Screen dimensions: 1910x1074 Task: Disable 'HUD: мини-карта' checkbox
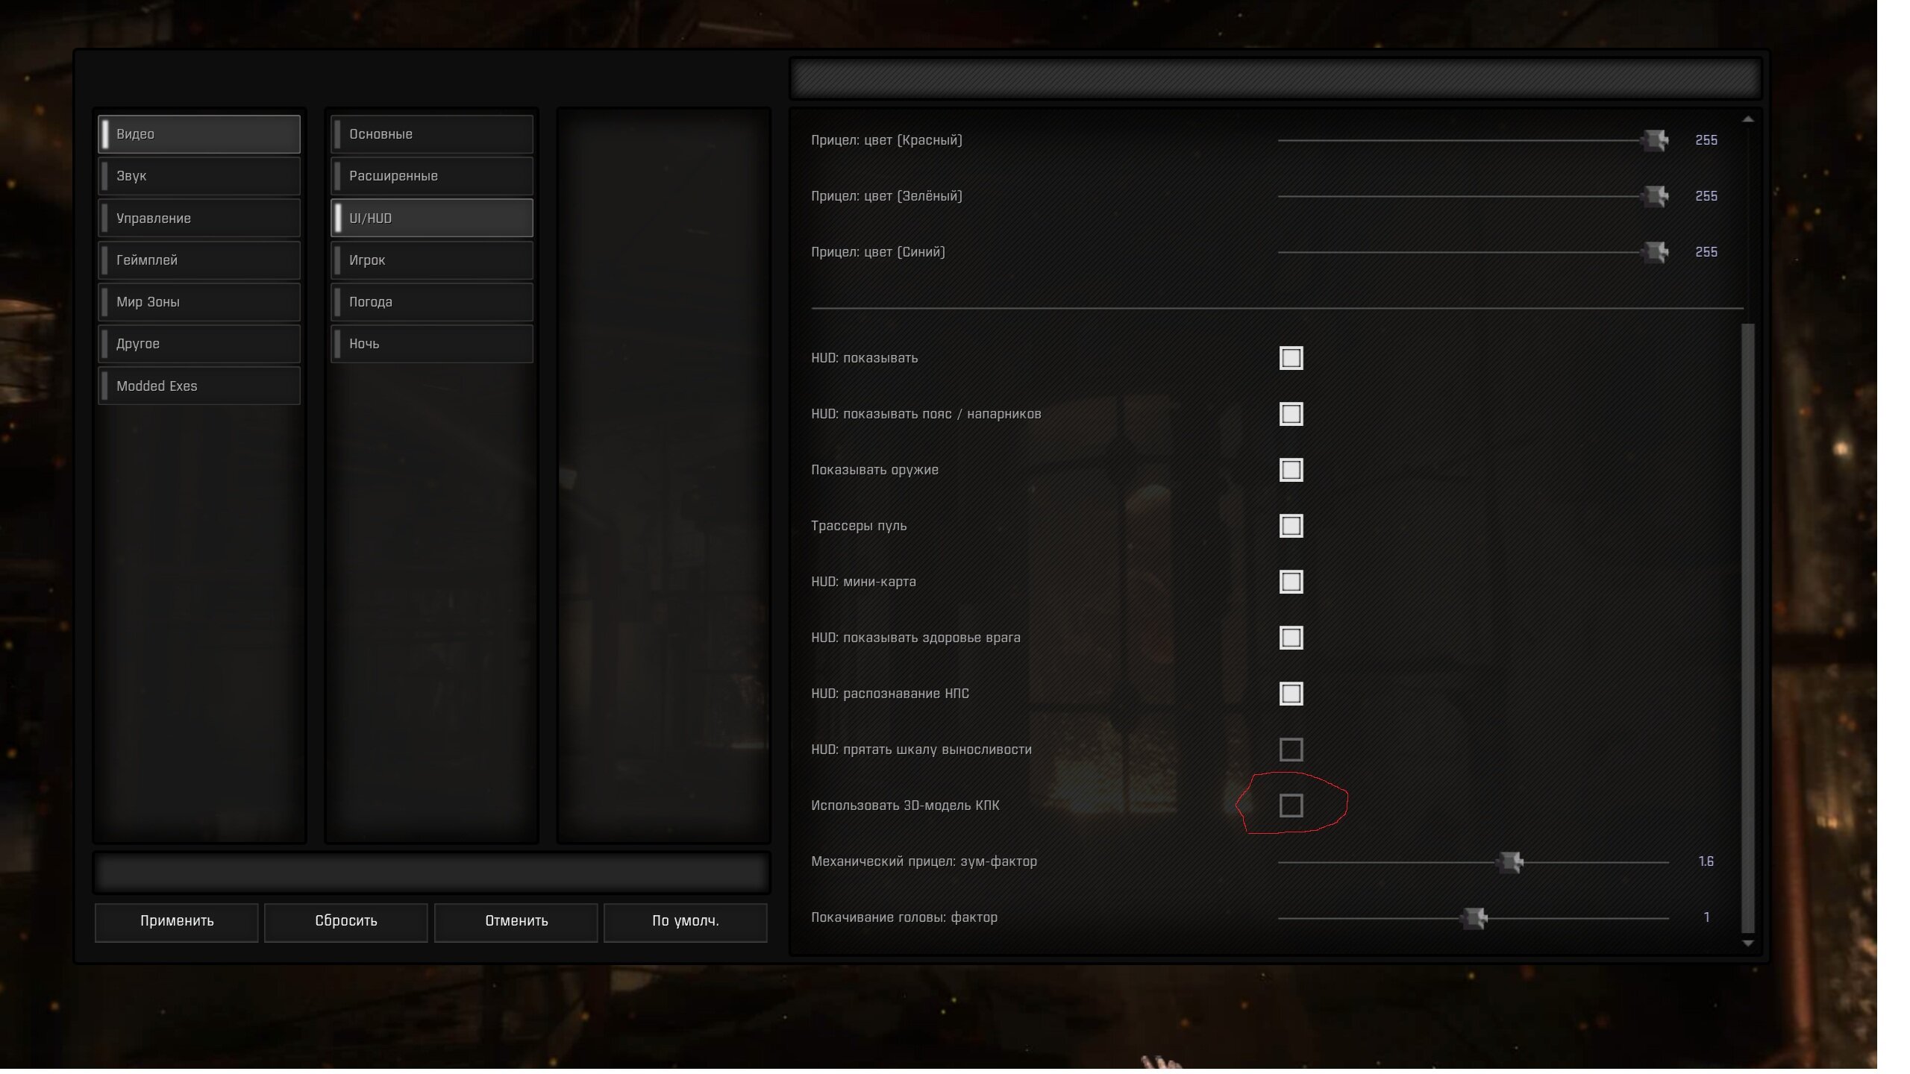pos(1291,582)
